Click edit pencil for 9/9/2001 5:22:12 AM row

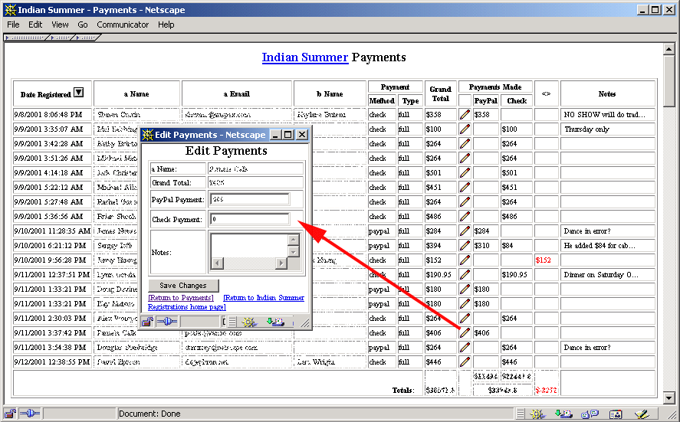click(x=465, y=188)
